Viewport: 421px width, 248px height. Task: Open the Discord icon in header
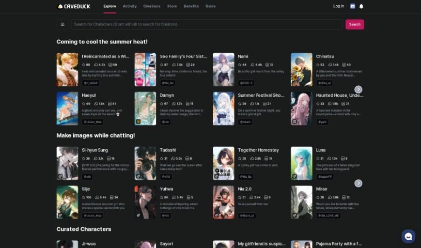[352, 6]
